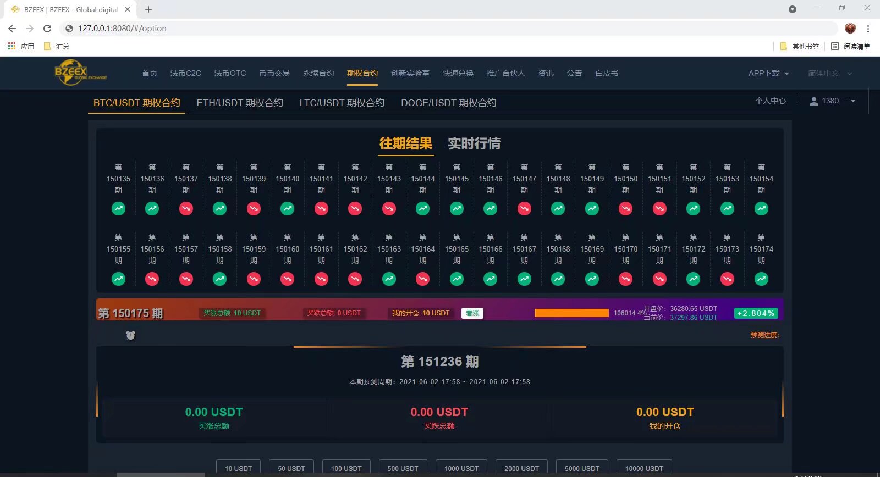
Task: Choose the 1000 USDT amount button
Action: point(461,468)
